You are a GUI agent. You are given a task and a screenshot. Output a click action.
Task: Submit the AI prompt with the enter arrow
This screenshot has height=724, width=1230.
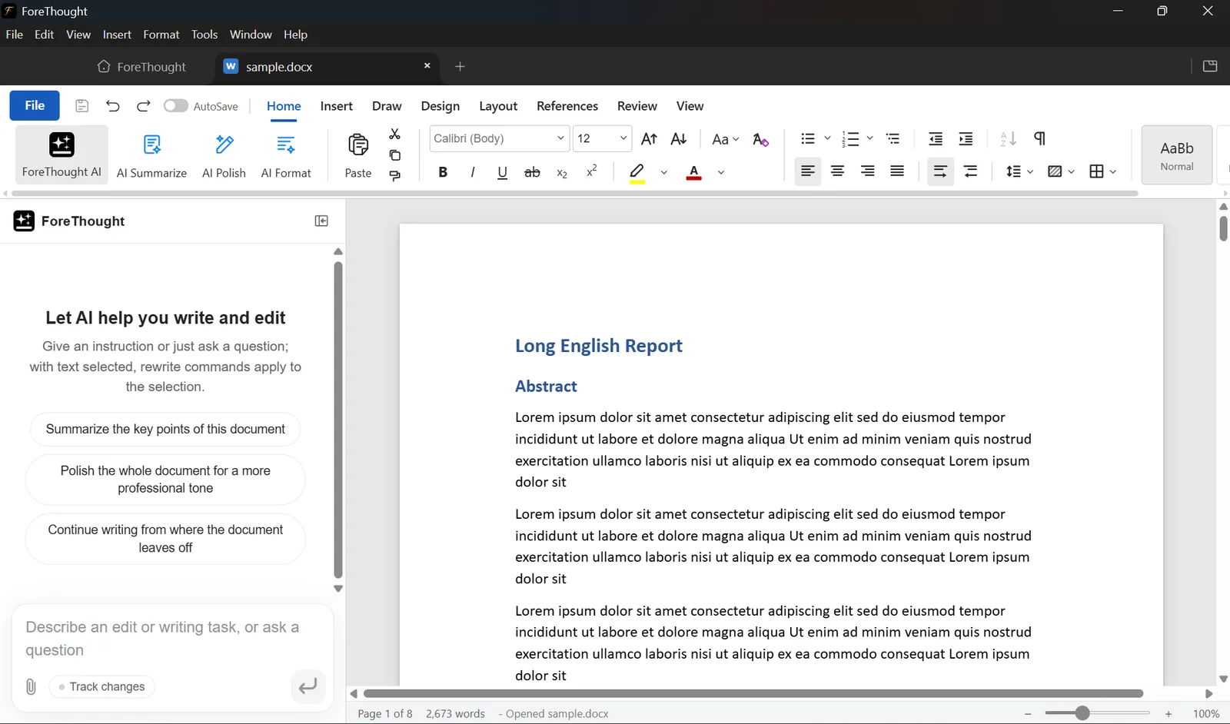point(307,686)
